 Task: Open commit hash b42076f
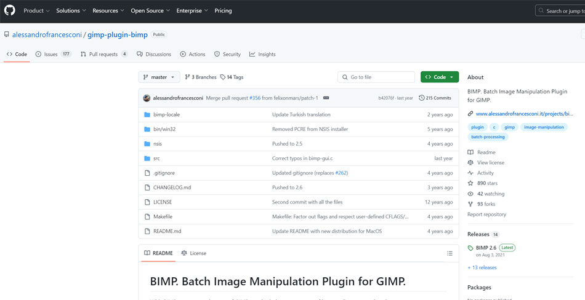coord(386,98)
